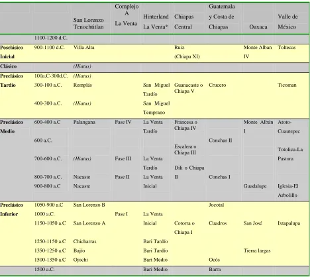Screen dimensions: 310x277
Task: Click the '600-400 a.C' date cell
Action: click(47, 122)
